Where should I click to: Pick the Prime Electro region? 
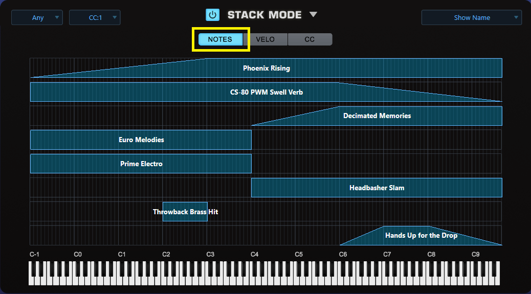pos(141,164)
